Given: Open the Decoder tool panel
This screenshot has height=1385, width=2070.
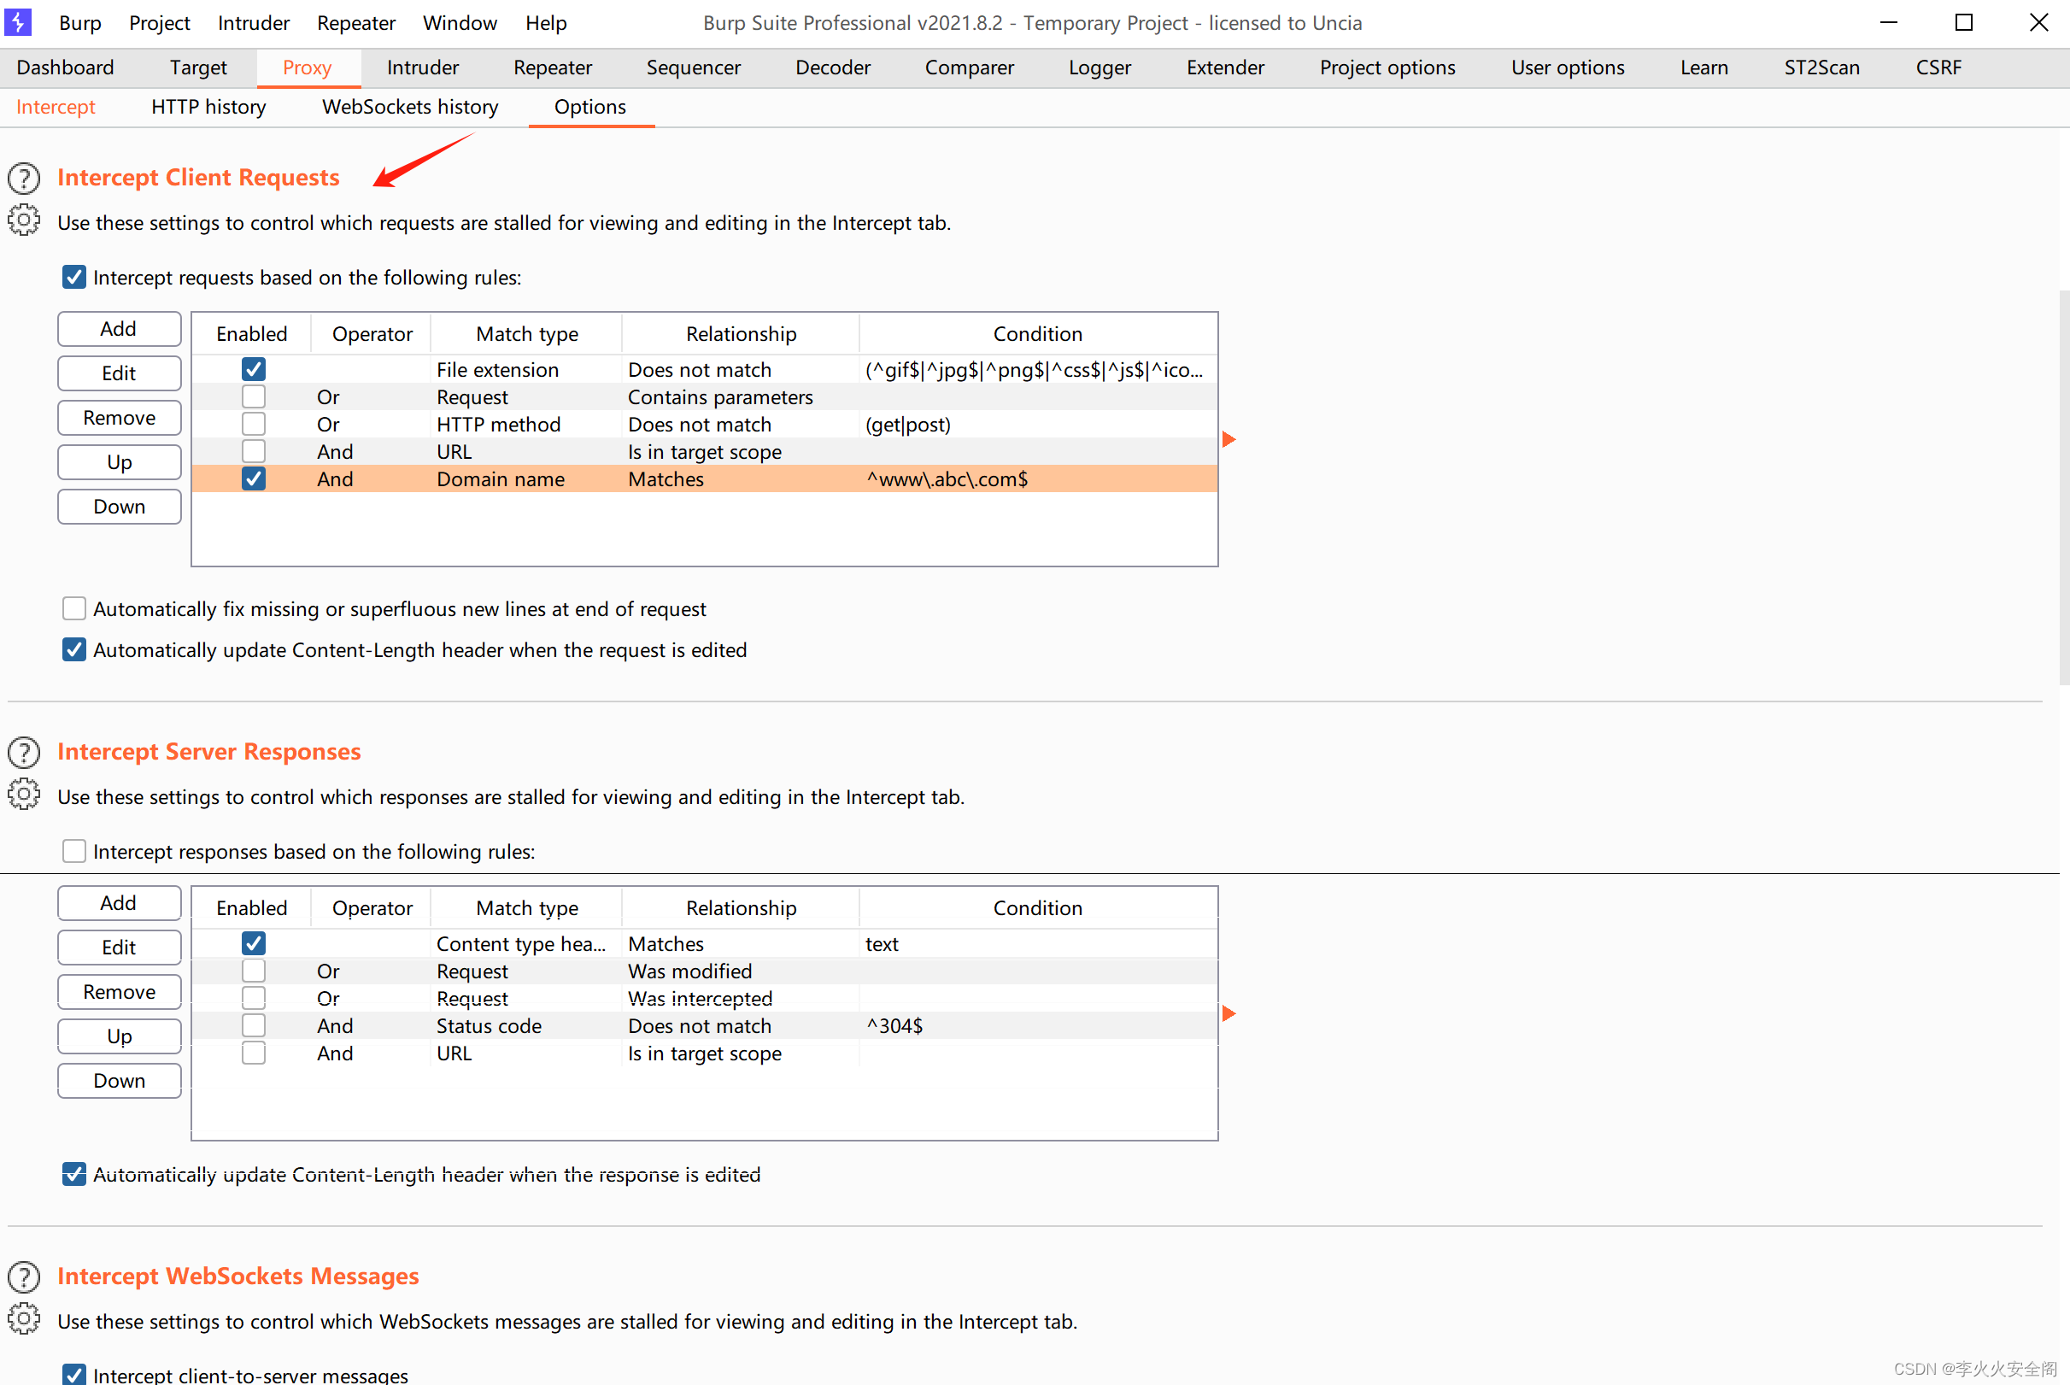Looking at the screenshot, I should tap(834, 67).
